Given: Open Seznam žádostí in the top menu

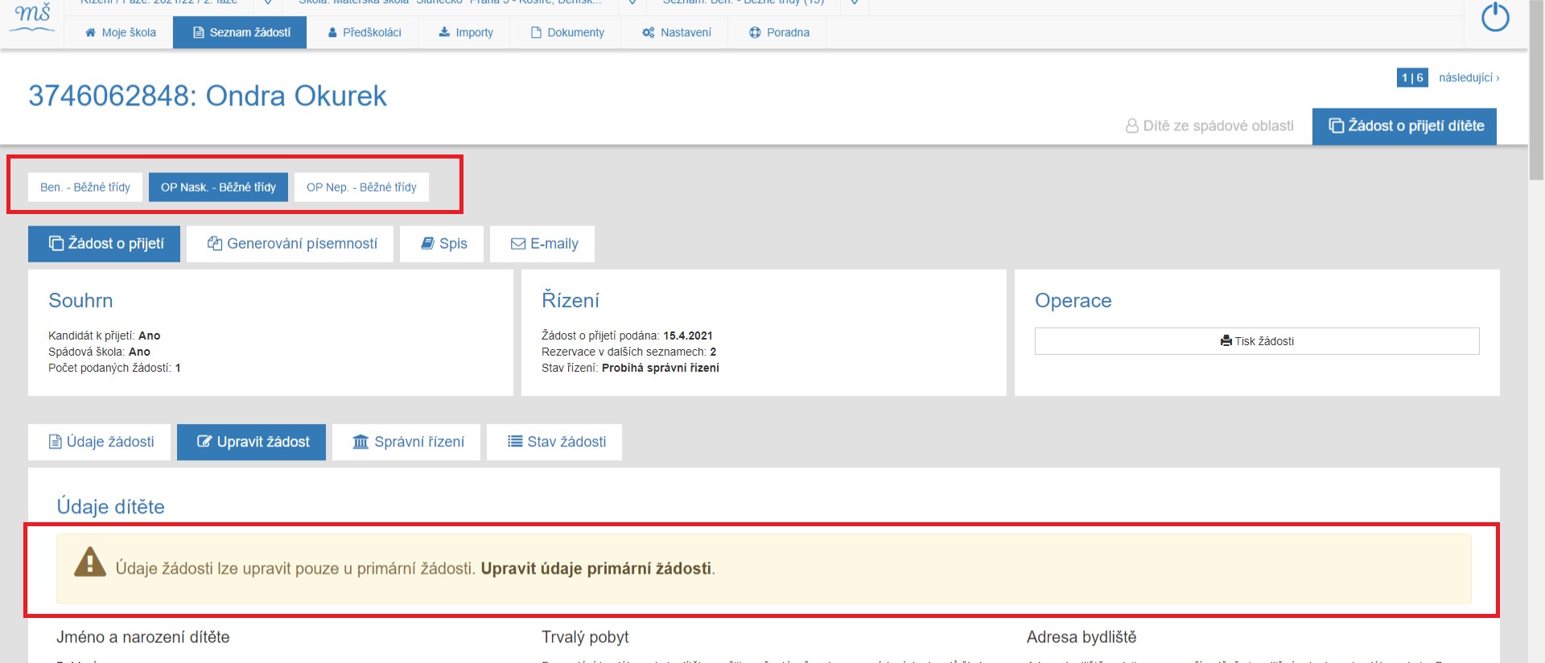Looking at the screenshot, I should (x=240, y=32).
